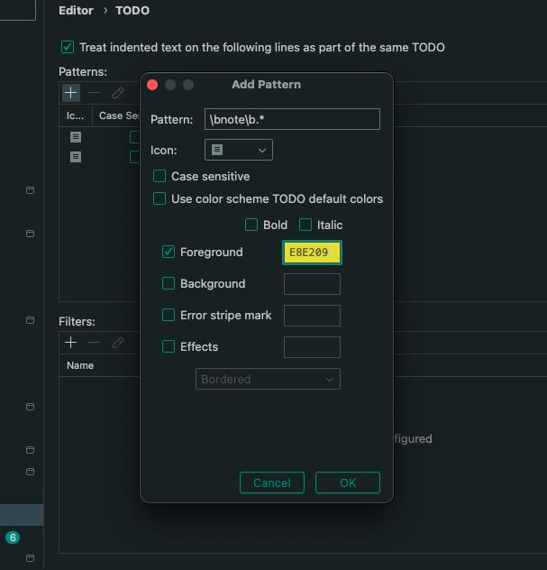Enable the Effects checkbox

[169, 346]
